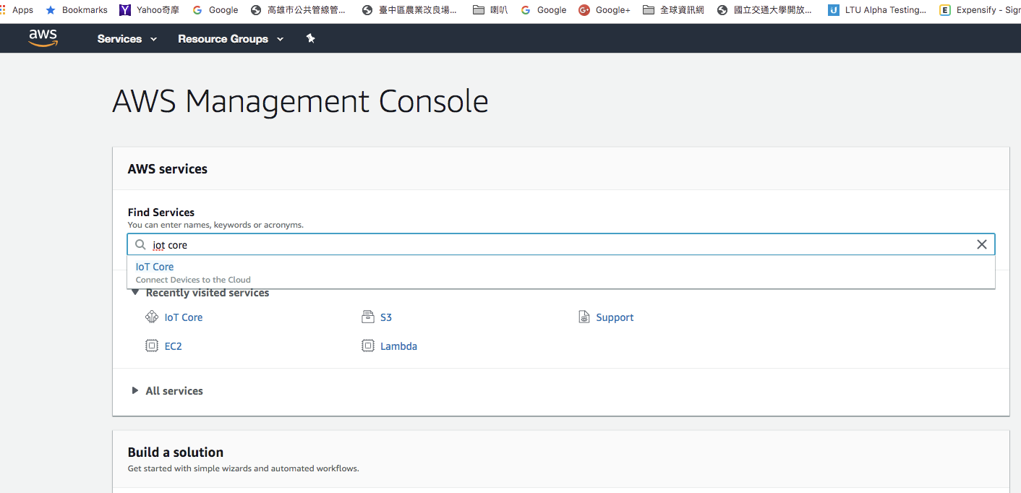Screen dimensions: 1021x493
Task: Open the second Google bookmark
Action: point(543,10)
